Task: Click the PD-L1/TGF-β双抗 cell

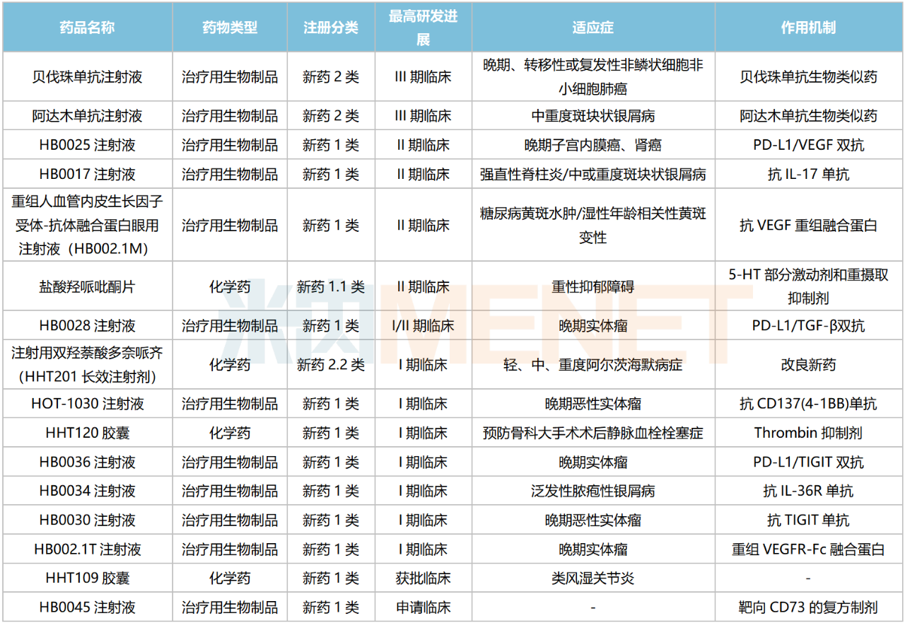Action: click(x=809, y=326)
